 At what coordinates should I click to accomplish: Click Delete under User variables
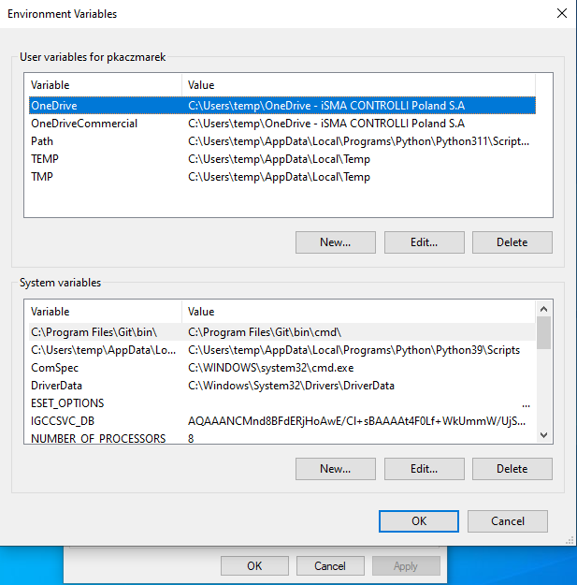512,241
